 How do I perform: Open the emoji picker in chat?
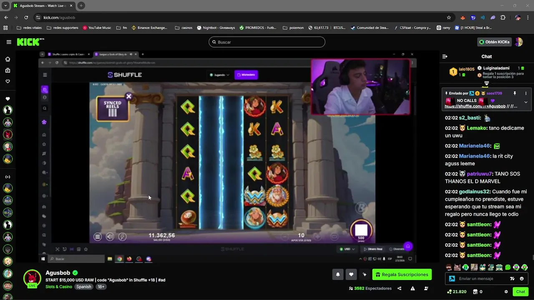[522, 279]
